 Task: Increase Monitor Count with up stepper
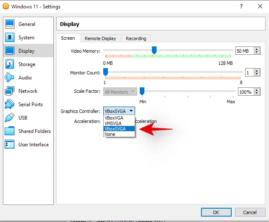(257, 71)
